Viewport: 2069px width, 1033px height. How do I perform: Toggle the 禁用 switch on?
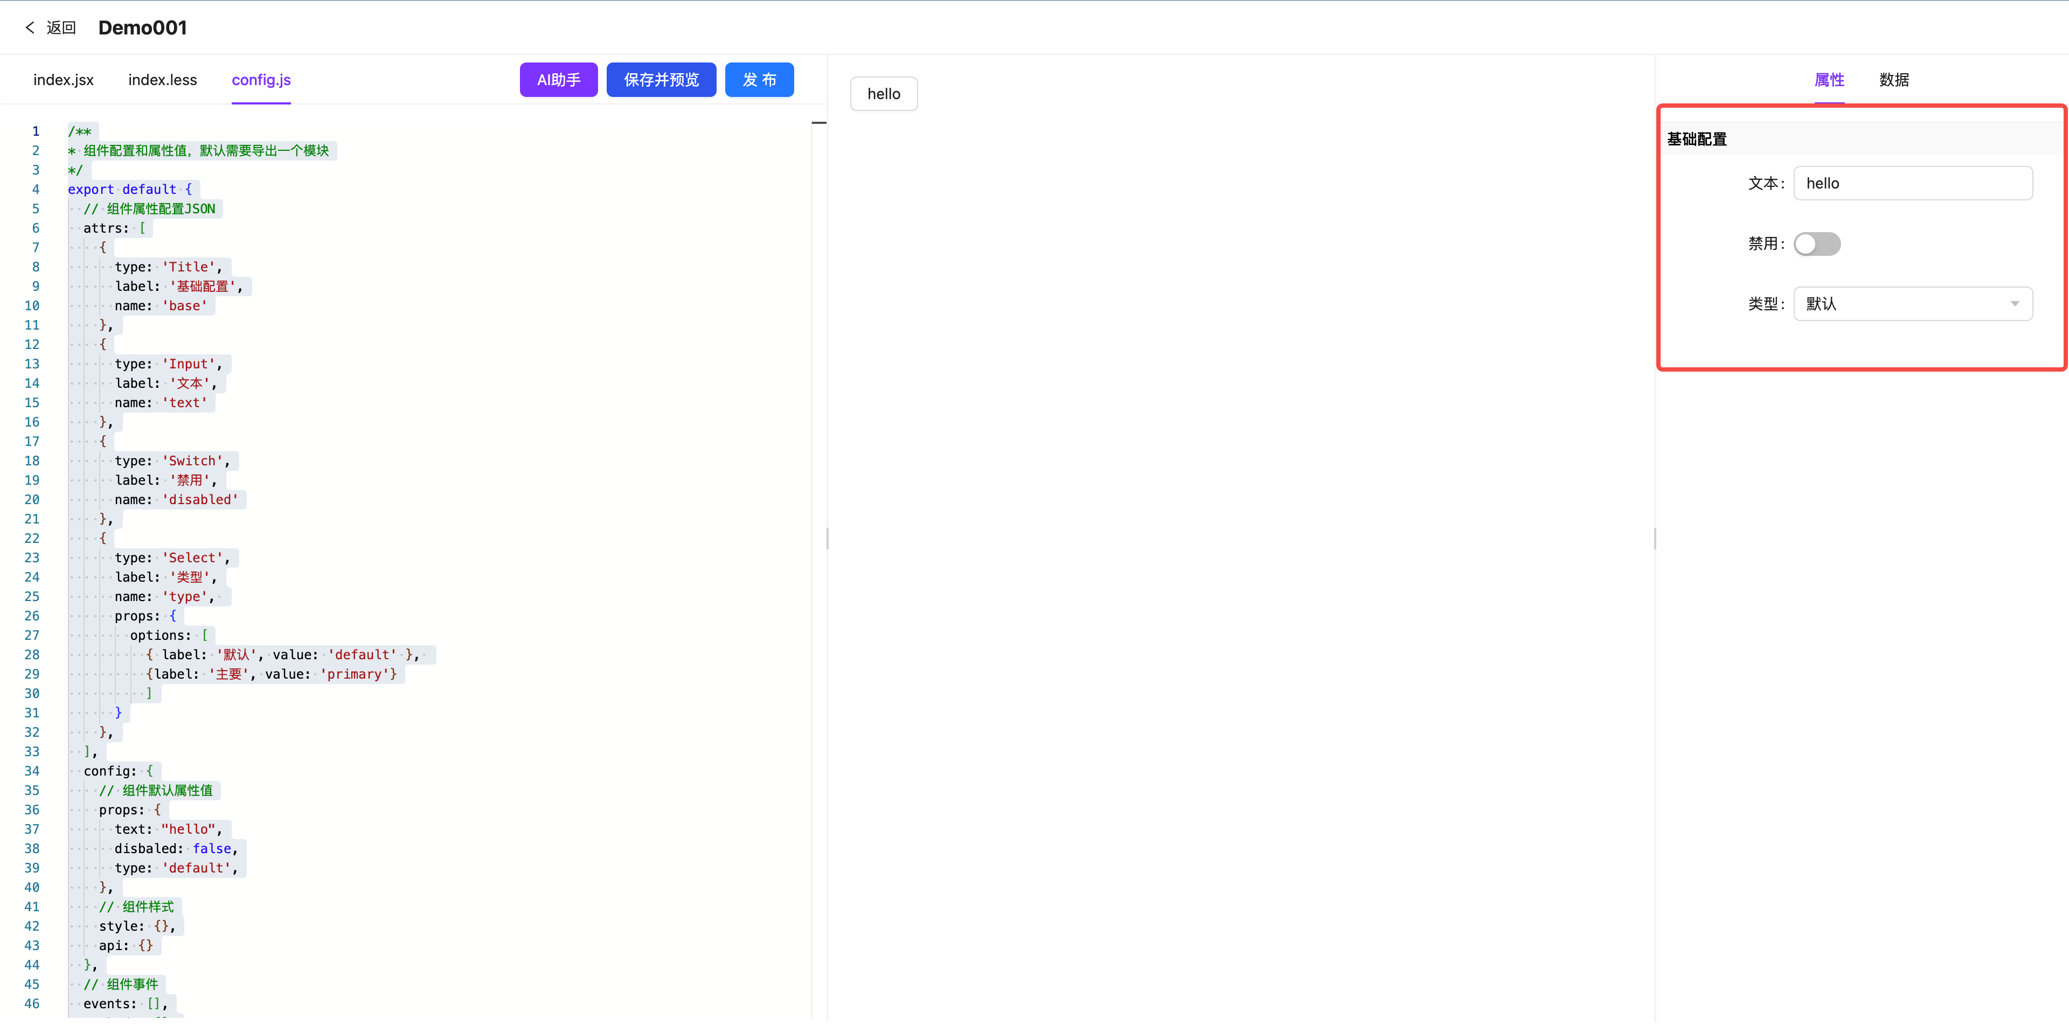1817,244
